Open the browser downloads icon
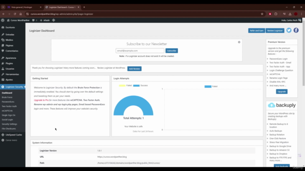The height and width of the screenshot is (171, 305). coord(290,14)
